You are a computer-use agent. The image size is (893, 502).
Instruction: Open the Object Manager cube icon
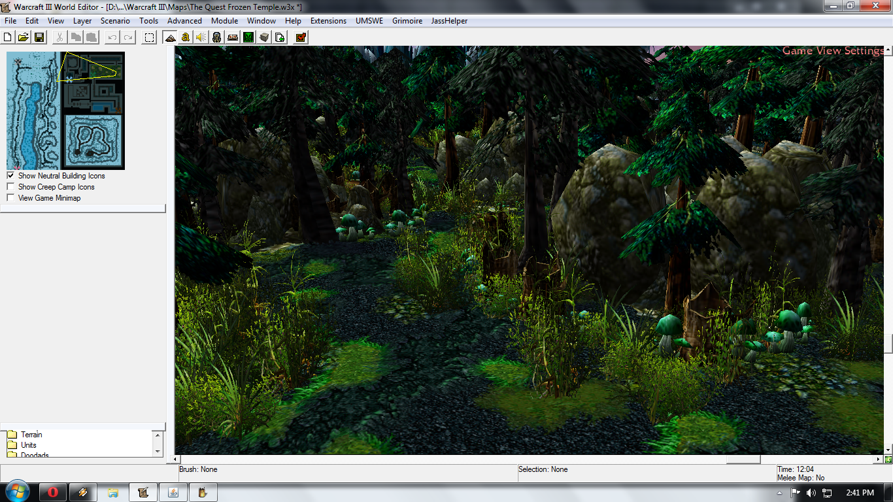(264, 37)
